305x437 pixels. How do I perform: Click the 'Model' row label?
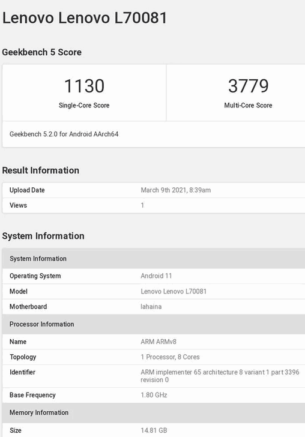pyautogui.click(x=19, y=291)
